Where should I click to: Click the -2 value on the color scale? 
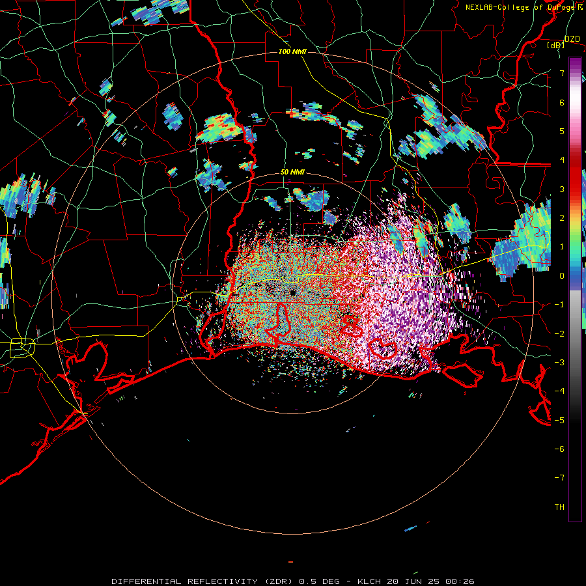point(559,334)
